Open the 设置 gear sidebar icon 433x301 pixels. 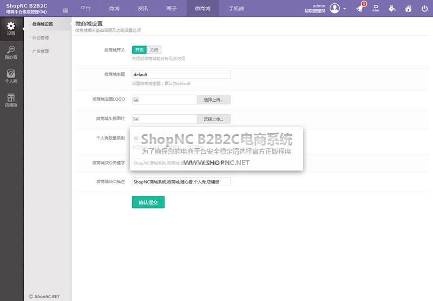[11, 29]
